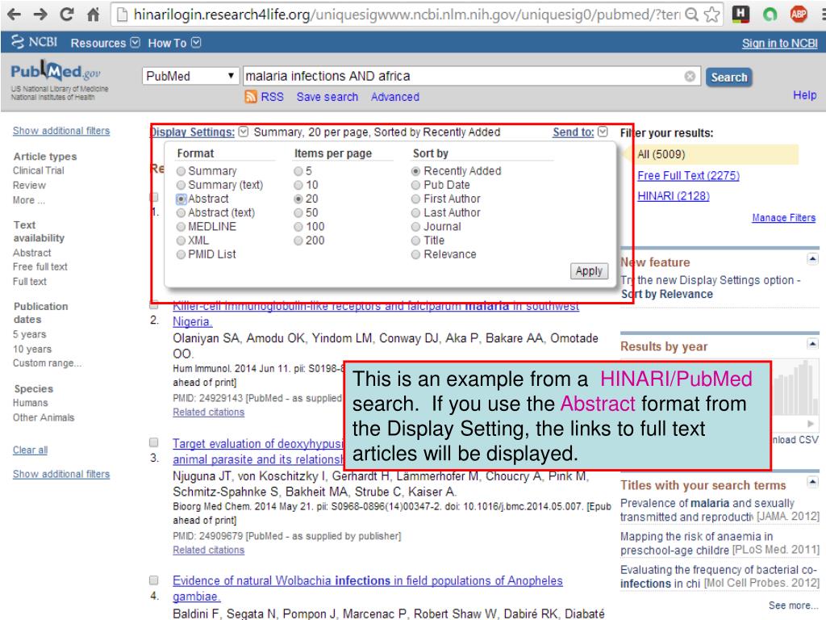Click the browser forward arrow

click(40, 15)
